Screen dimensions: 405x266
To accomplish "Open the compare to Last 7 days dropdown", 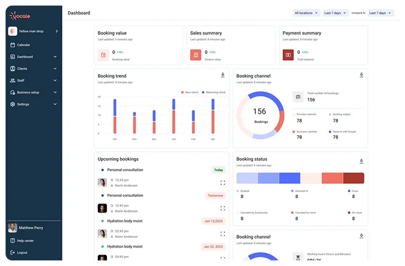I will pos(381,13).
